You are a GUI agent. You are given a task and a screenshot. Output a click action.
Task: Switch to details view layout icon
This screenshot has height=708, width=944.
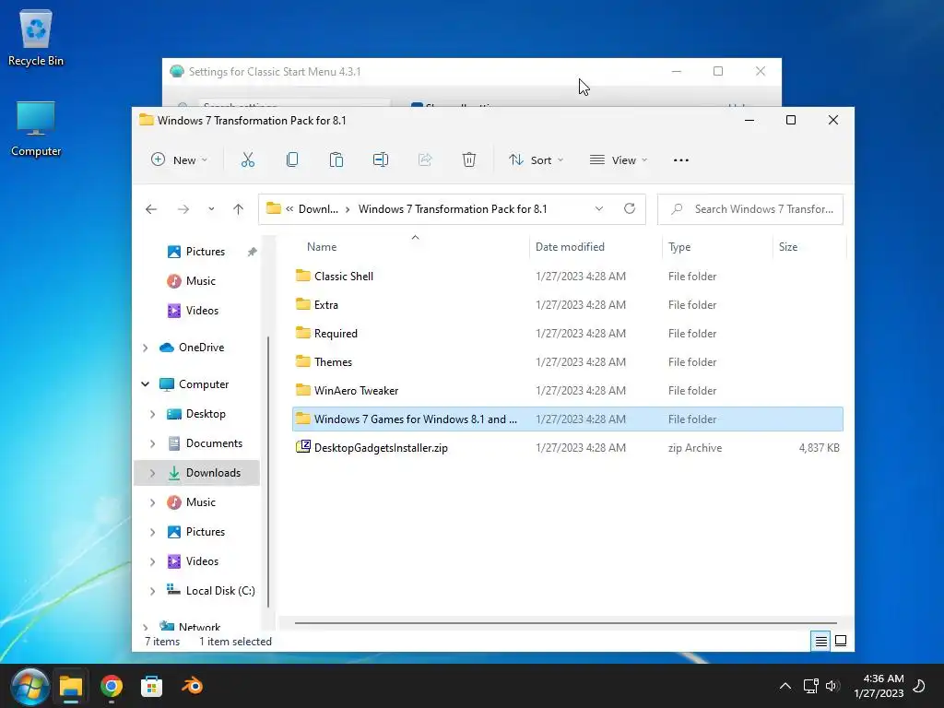(x=820, y=642)
